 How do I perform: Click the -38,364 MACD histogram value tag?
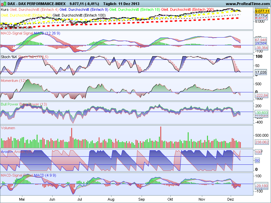tap(262, 48)
